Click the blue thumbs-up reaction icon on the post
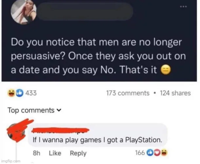The image size is (200, 164). pos(20,93)
